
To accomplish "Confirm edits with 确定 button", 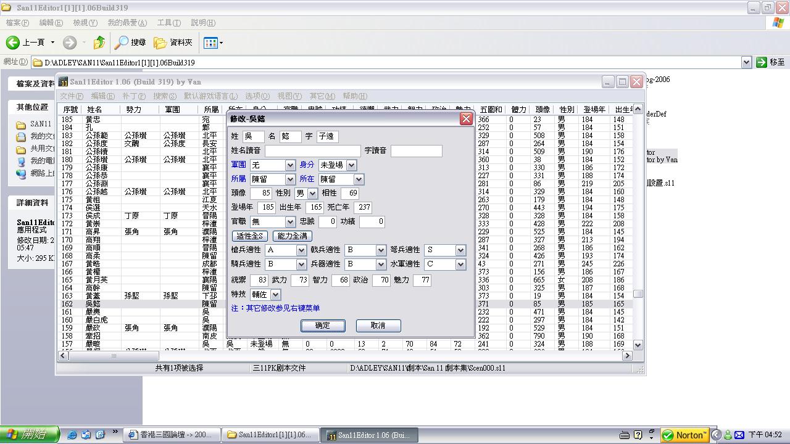I will coord(323,326).
